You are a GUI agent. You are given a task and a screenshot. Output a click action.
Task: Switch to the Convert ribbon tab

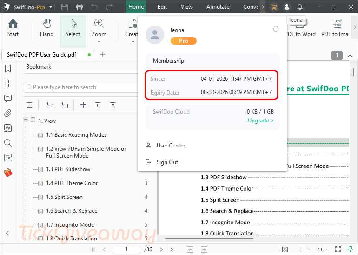251,7
